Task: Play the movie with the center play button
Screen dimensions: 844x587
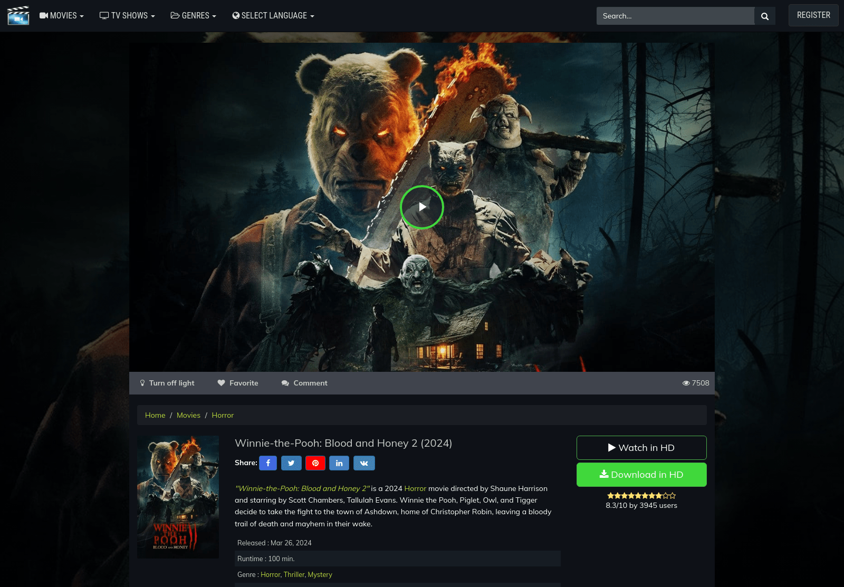Action: pyautogui.click(x=422, y=207)
